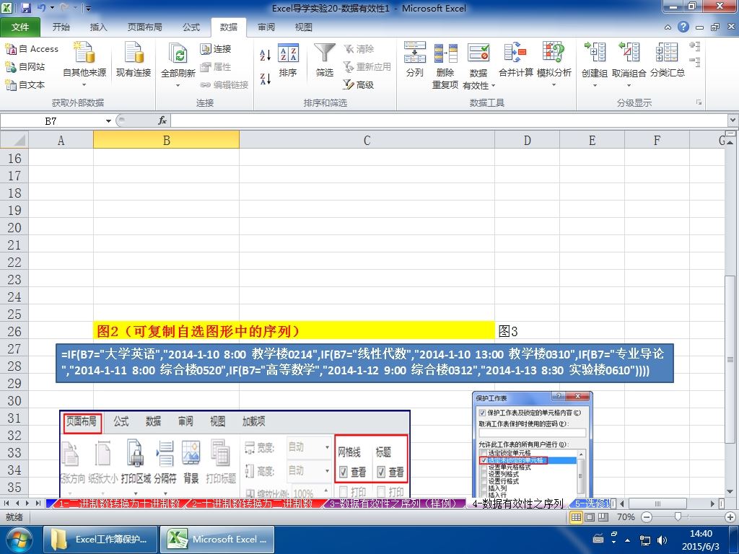Switch to Page Break Preview in status bar
Screen dimensions: 739x554
tap(603, 517)
